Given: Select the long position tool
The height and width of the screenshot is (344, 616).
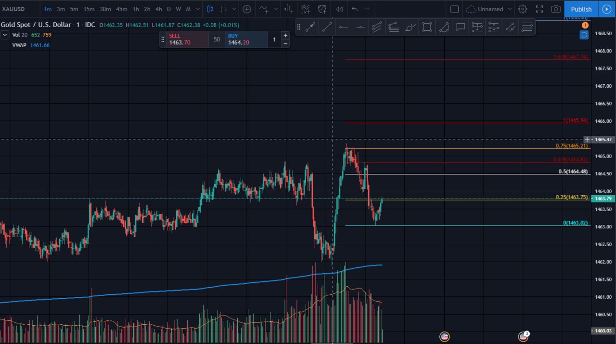Looking at the screenshot, I should click(477, 27).
